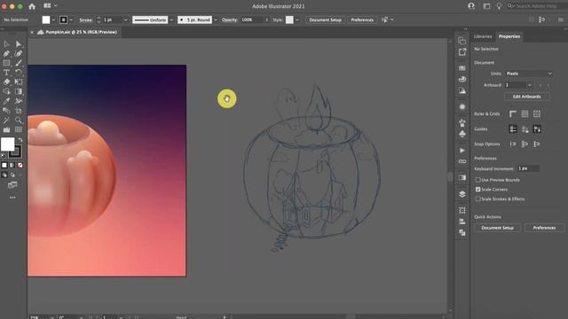Screen dimensions: 568x319
Task: Switch to the Libraries tab
Action: pyautogui.click(x=483, y=36)
